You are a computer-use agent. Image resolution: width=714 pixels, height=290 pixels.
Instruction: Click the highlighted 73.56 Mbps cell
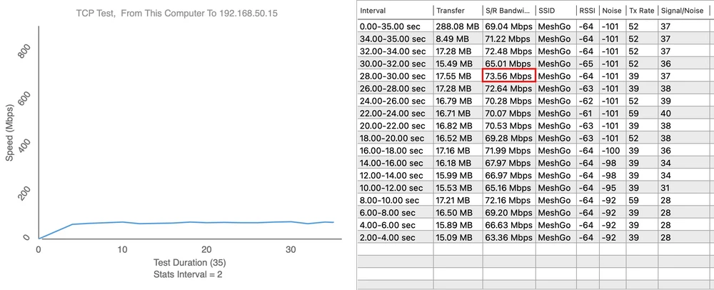(x=508, y=76)
